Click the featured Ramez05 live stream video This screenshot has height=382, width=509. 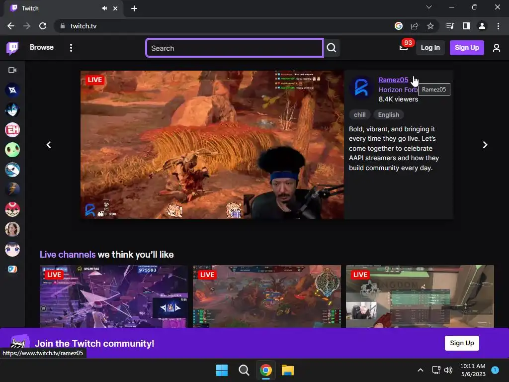point(212,145)
